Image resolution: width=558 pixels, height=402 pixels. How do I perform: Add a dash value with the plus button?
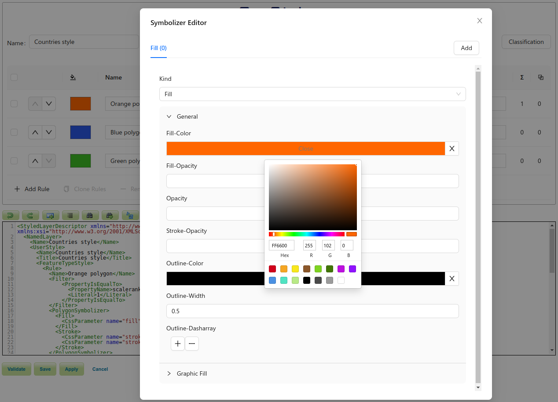(178, 344)
